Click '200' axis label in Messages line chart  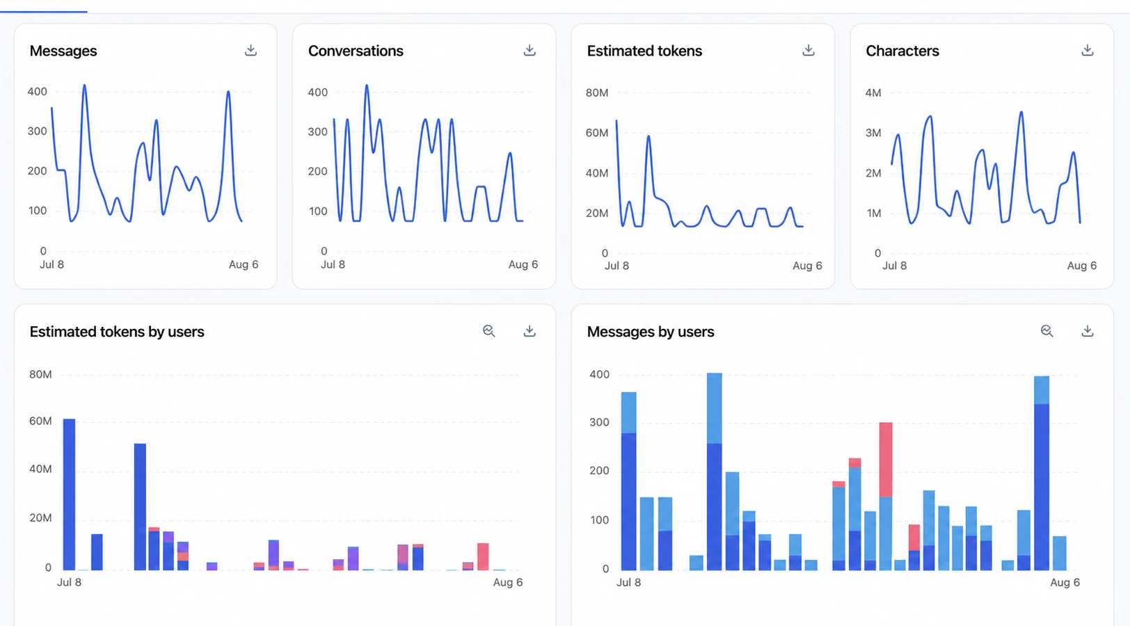click(37, 171)
